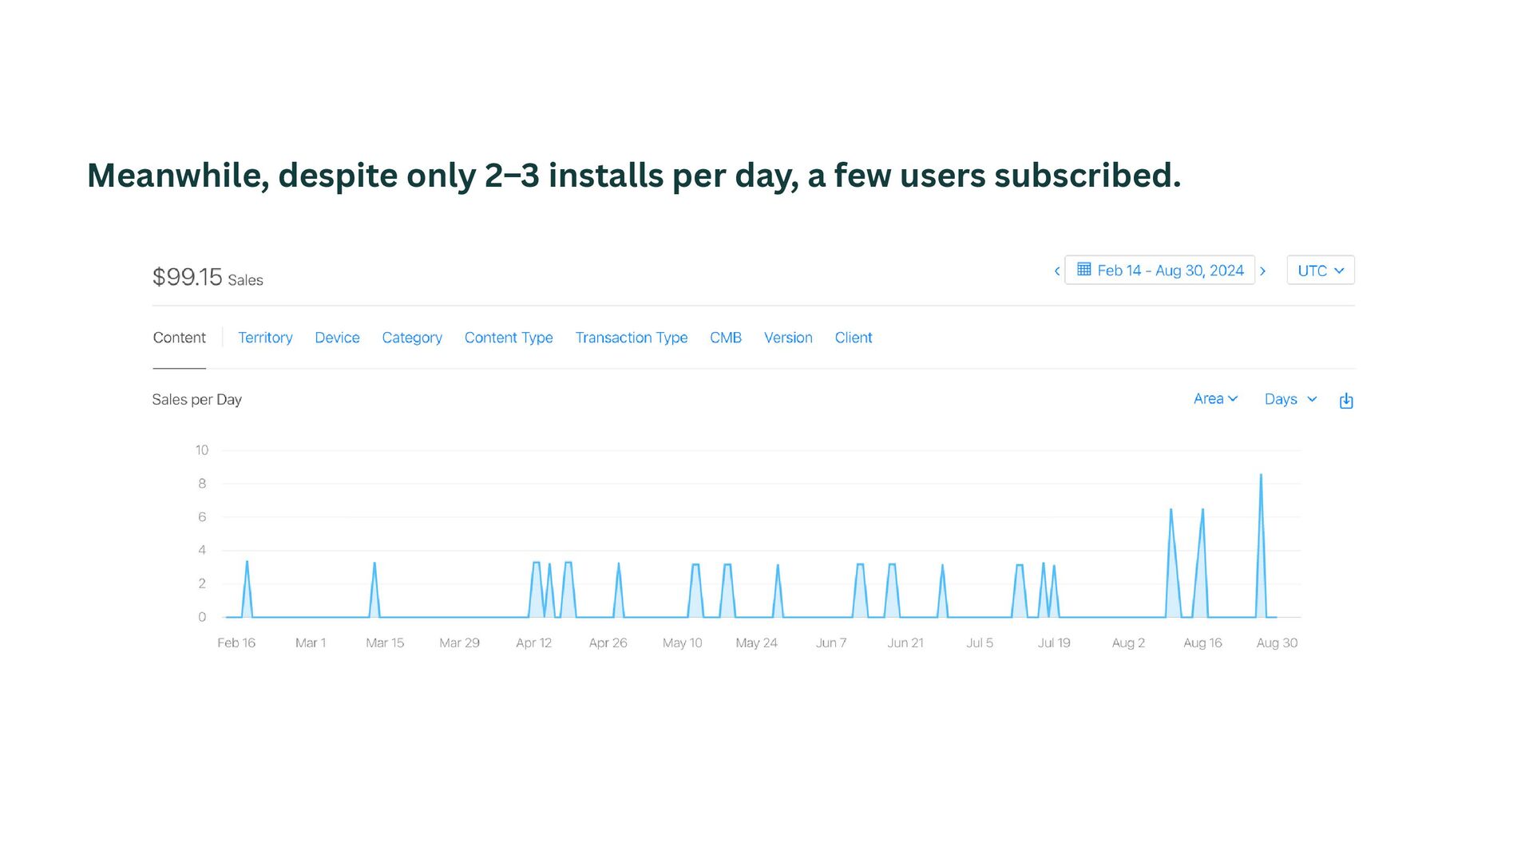Open the Category tab
The width and height of the screenshot is (1533, 862).
pos(412,338)
